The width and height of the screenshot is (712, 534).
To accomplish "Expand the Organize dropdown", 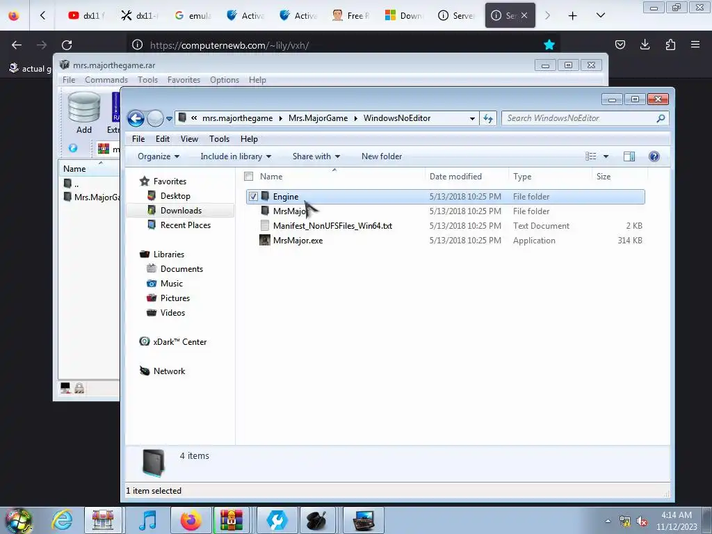I will point(159,156).
